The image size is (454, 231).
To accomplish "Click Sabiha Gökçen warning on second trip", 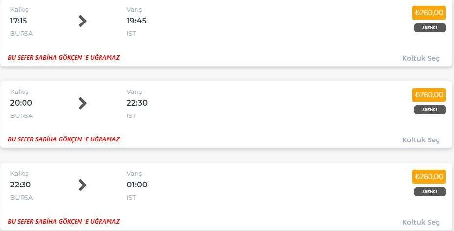I will click(x=64, y=139).
